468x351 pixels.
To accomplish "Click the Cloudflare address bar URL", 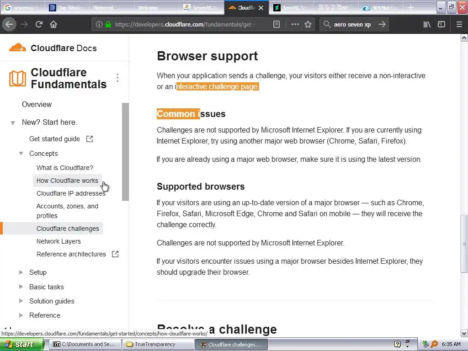I will (186, 25).
